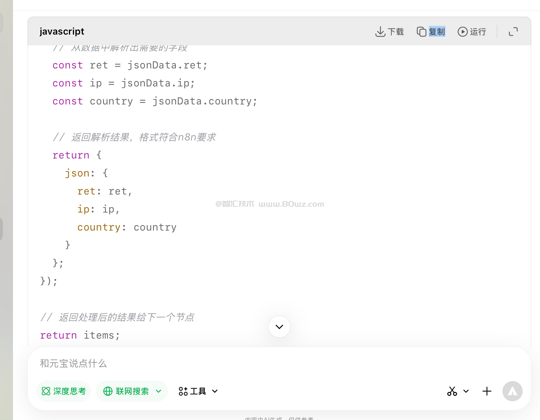This screenshot has height=420, width=540.
Task: Focus the 和元宝说点什么 message input
Action: pos(217,363)
